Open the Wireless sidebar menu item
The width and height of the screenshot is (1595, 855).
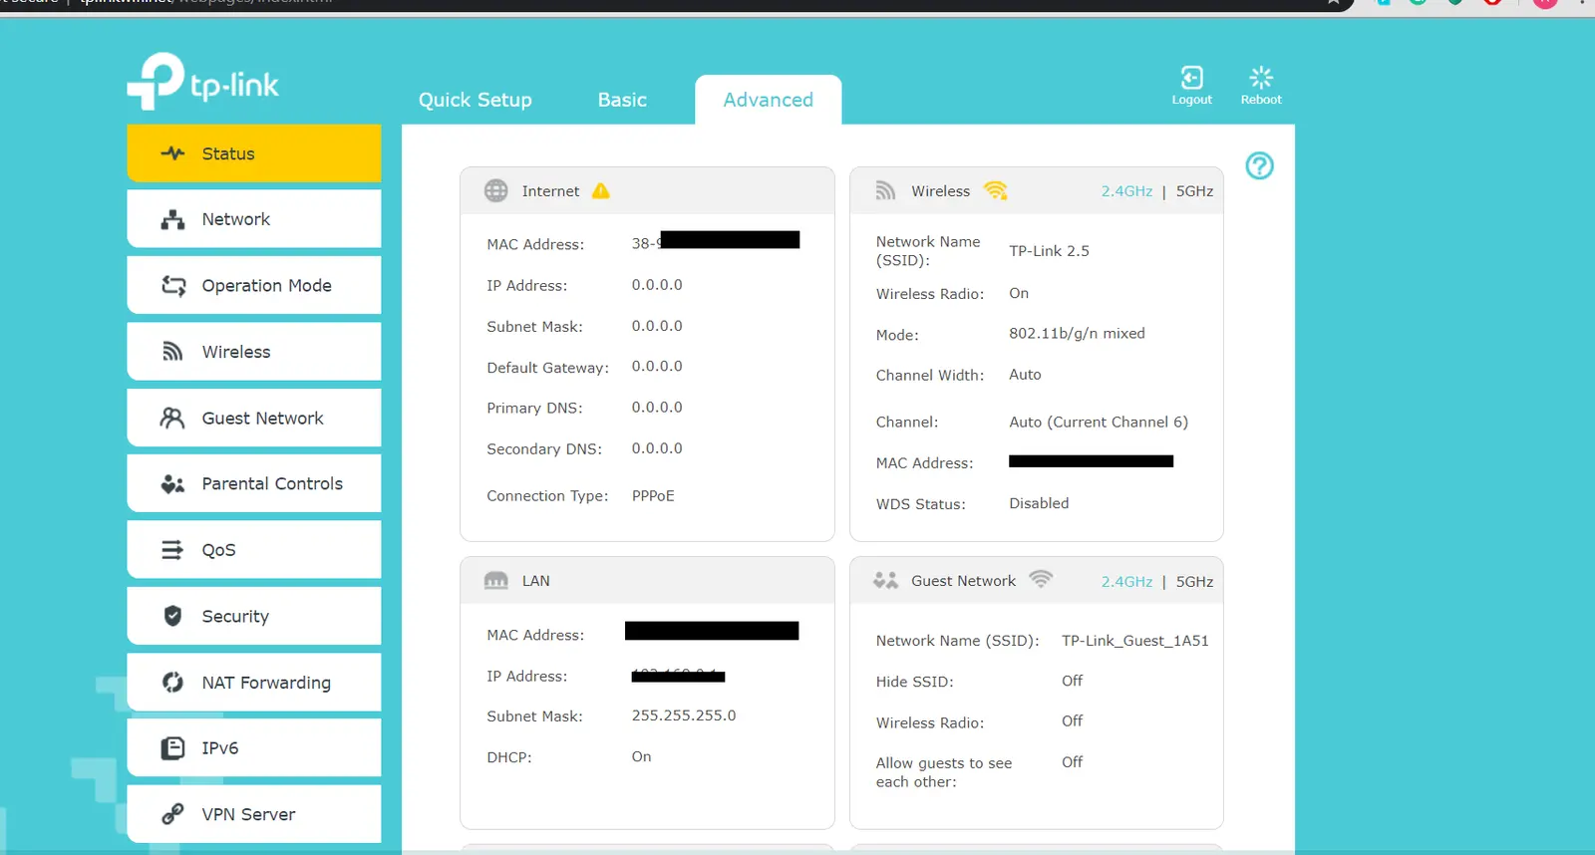pyautogui.click(x=254, y=352)
